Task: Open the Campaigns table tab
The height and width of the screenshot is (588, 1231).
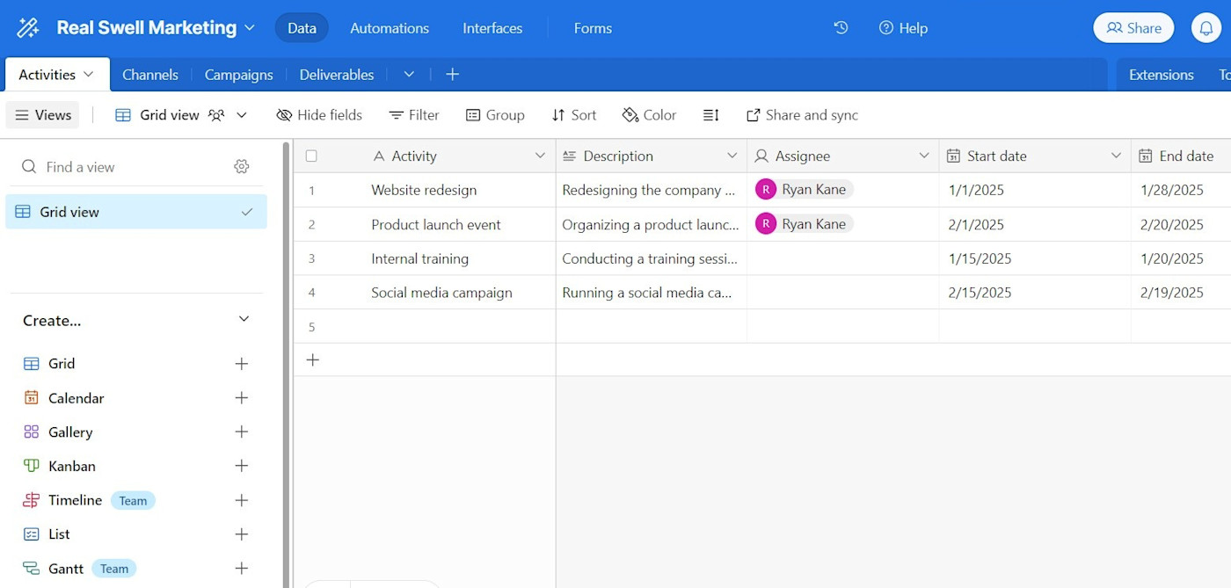Action: (239, 75)
